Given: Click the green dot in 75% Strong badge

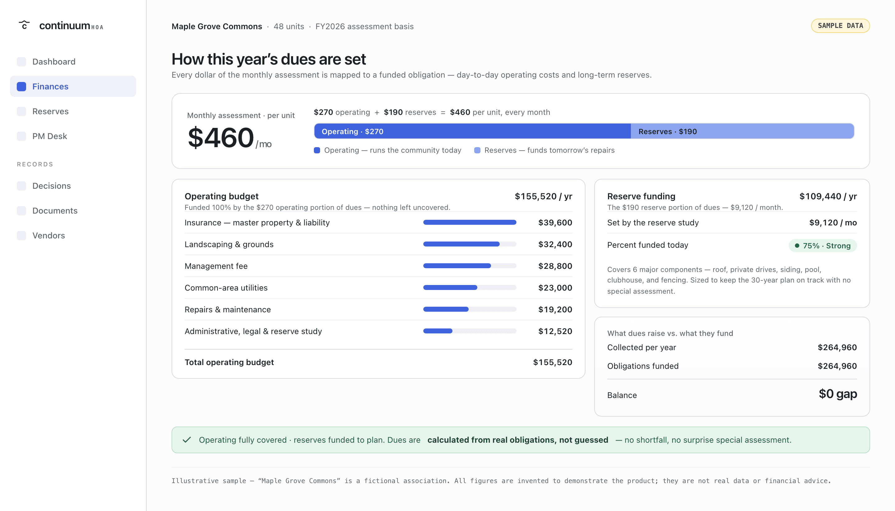Looking at the screenshot, I should 797,246.
